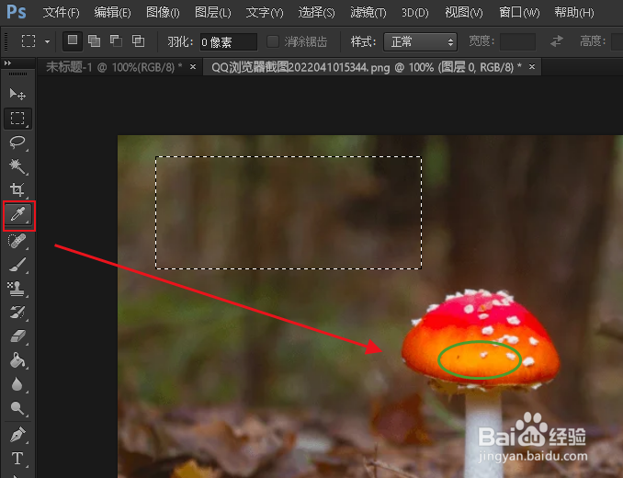Screen dimensions: 623x478
Task: Select the Magic Wand tool
Action: 17,166
